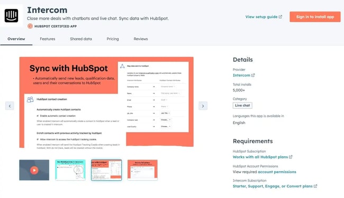Open the Job Title mapping dropdown
This screenshot has height=198, width=344.
[166, 113]
